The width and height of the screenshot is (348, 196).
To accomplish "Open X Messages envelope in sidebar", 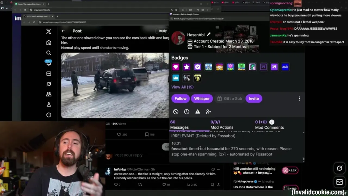I will click(x=49, y=73).
